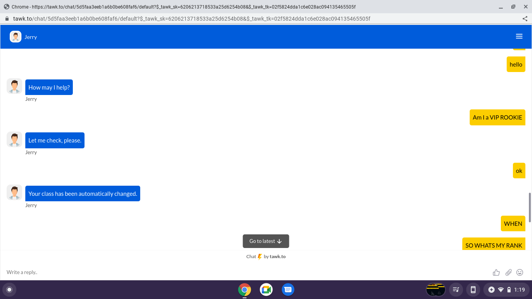
Task: Open the media controls tray icon
Action: (x=455, y=290)
